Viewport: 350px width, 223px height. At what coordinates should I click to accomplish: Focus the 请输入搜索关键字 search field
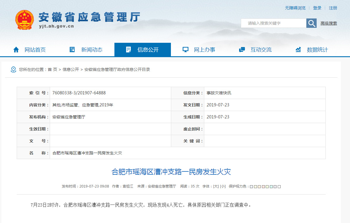[x=274, y=23]
